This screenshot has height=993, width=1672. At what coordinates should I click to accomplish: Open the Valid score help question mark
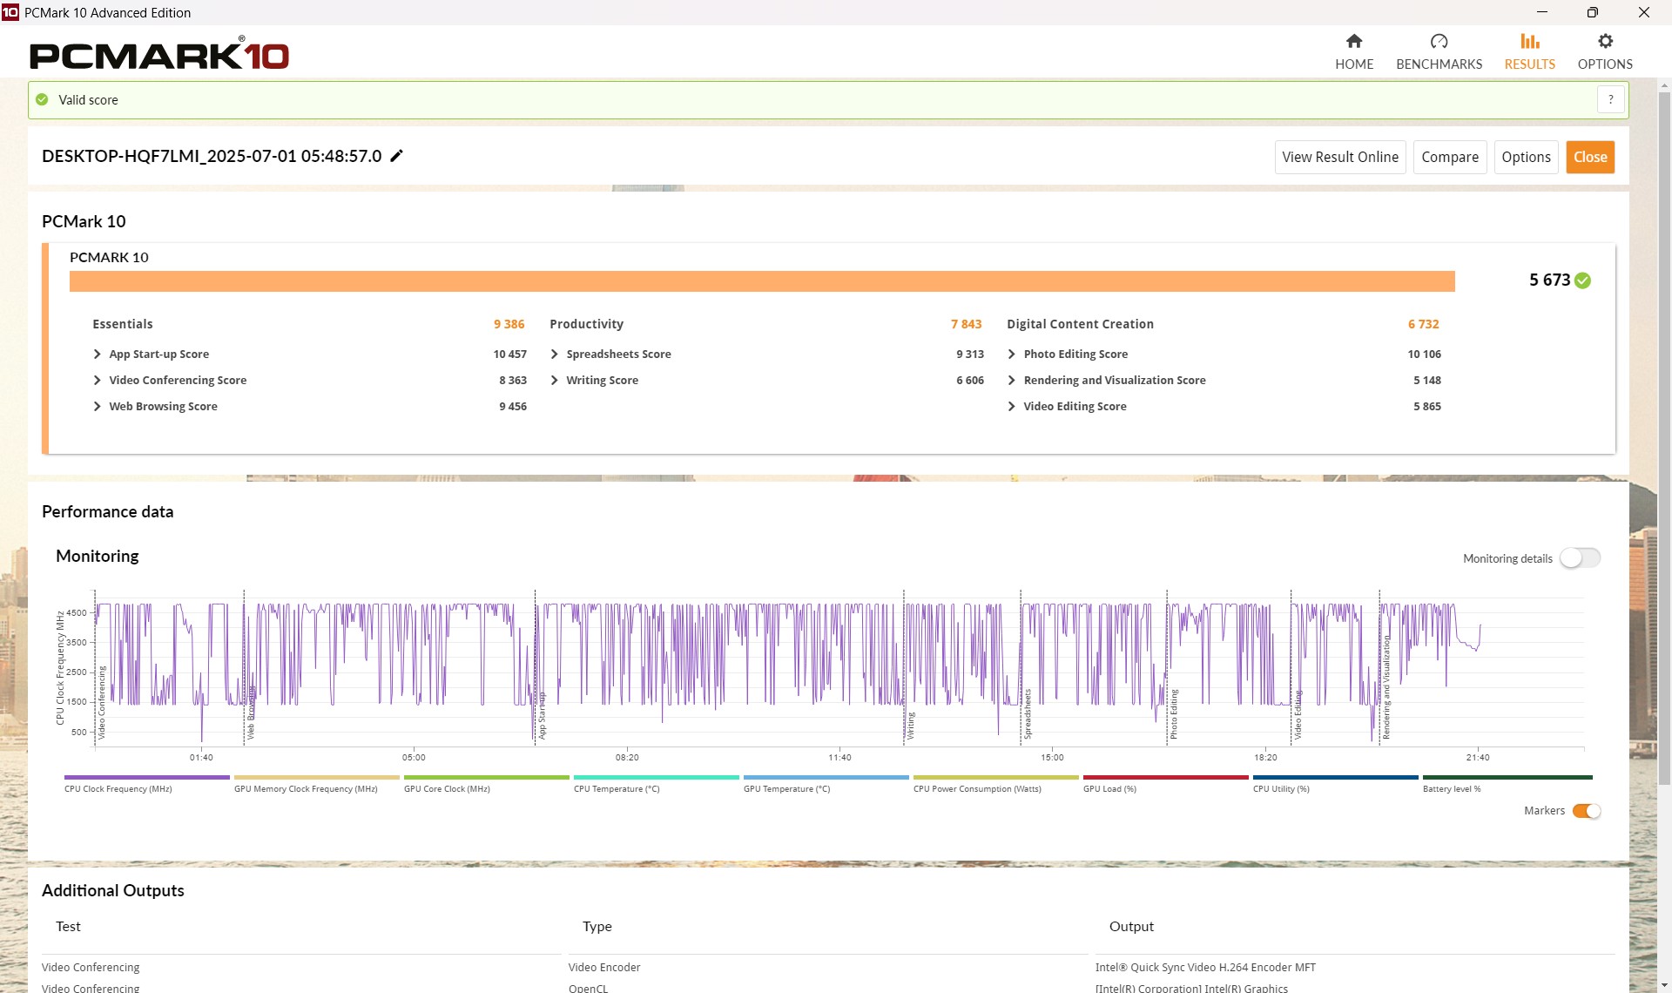click(1610, 99)
